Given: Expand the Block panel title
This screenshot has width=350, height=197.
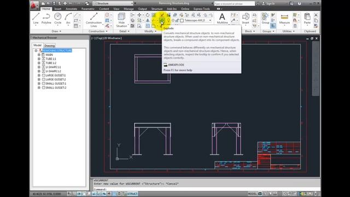Looking at the screenshot, I should (250, 31).
